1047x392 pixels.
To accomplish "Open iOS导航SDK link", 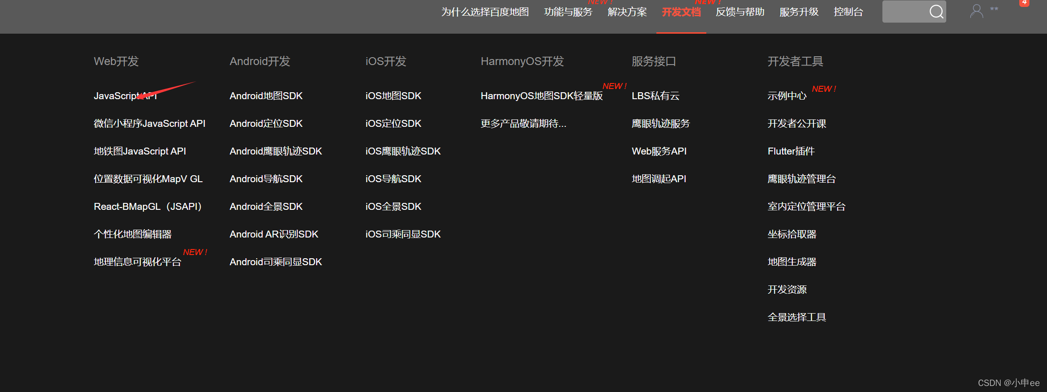I will [393, 179].
